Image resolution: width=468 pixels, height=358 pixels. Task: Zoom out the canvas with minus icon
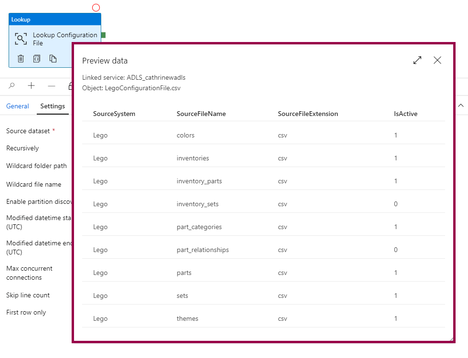52,86
